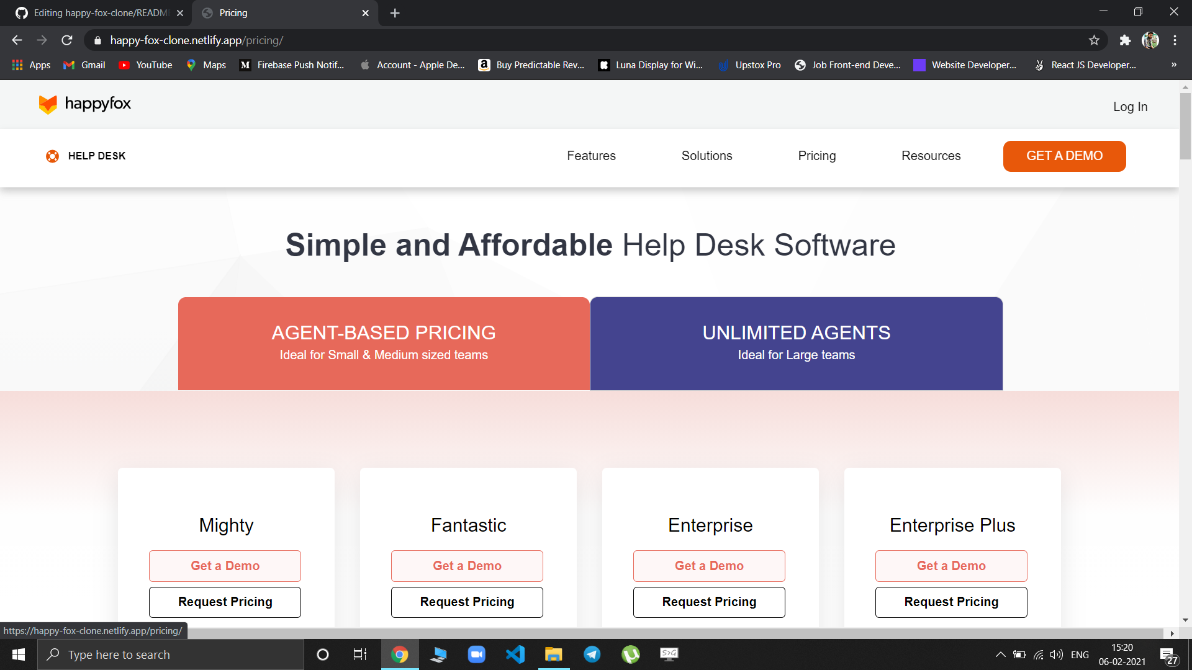
Task: Close the Editing happy-fox-clone README tab
Action: [x=180, y=13]
